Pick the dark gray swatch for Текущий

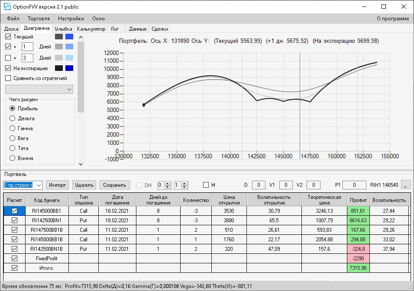59,37
